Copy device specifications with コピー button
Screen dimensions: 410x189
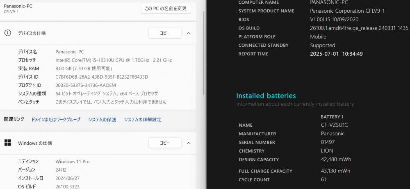pyautogui.click(x=165, y=33)
